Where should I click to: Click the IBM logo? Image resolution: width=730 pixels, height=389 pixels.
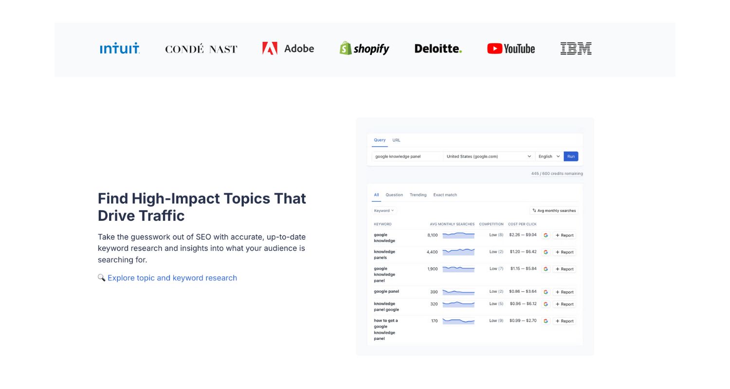(576, 48)
